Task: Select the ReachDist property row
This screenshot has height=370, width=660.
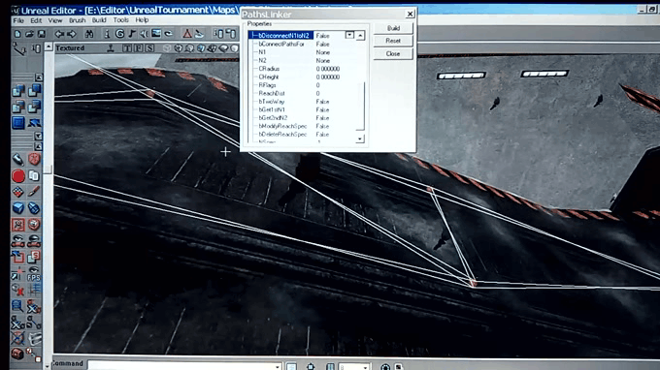Action: [x=308, y=93]
